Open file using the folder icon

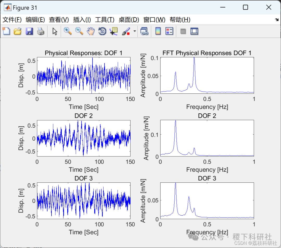[18, 31]
